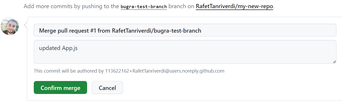342x106 pixels.
Task: Click the user avatar picture
Action: (10, 26)
